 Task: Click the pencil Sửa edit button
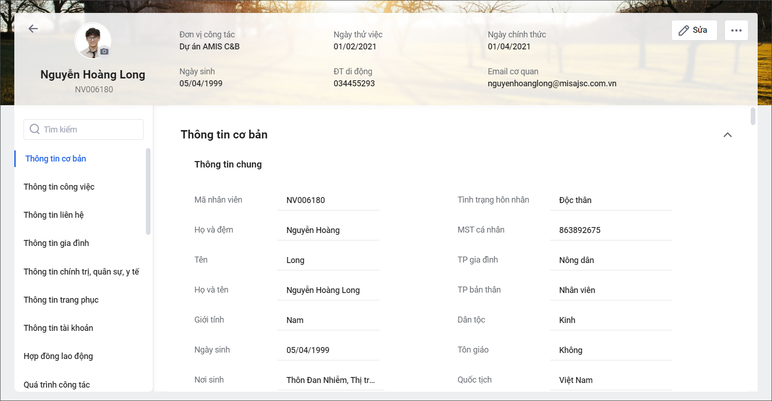(694, 30)
